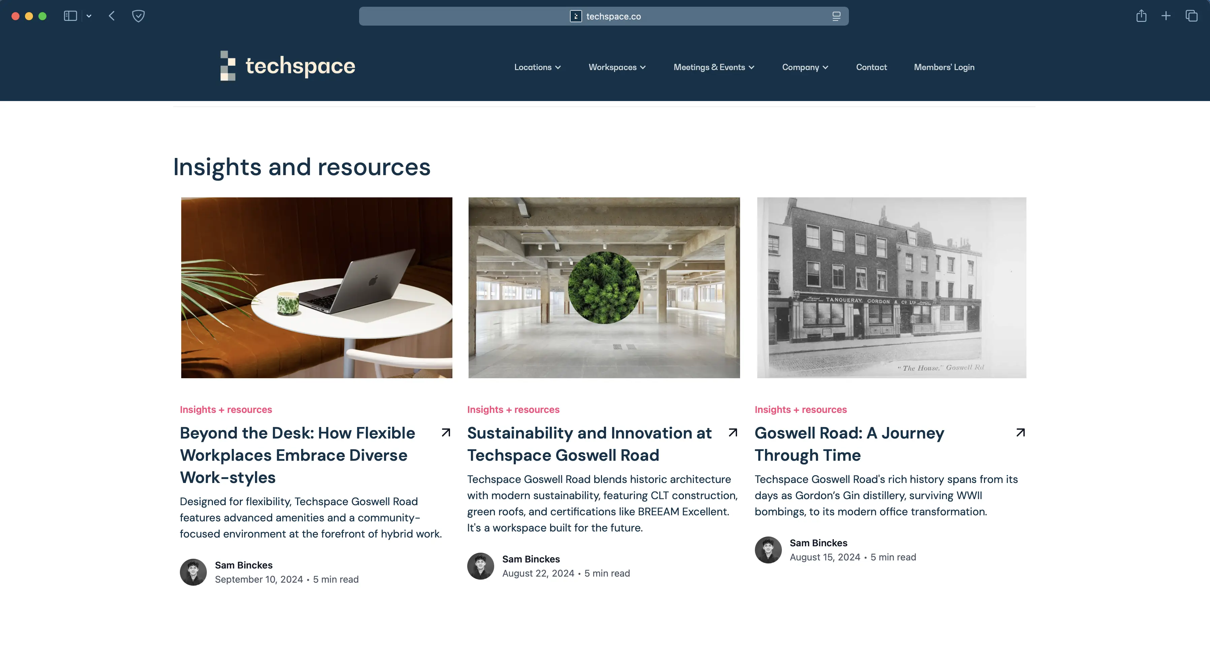The width and height of the screenshot is (1210, 648).
Task: Click the browser back arrow
Action: [x=112, y=16]
